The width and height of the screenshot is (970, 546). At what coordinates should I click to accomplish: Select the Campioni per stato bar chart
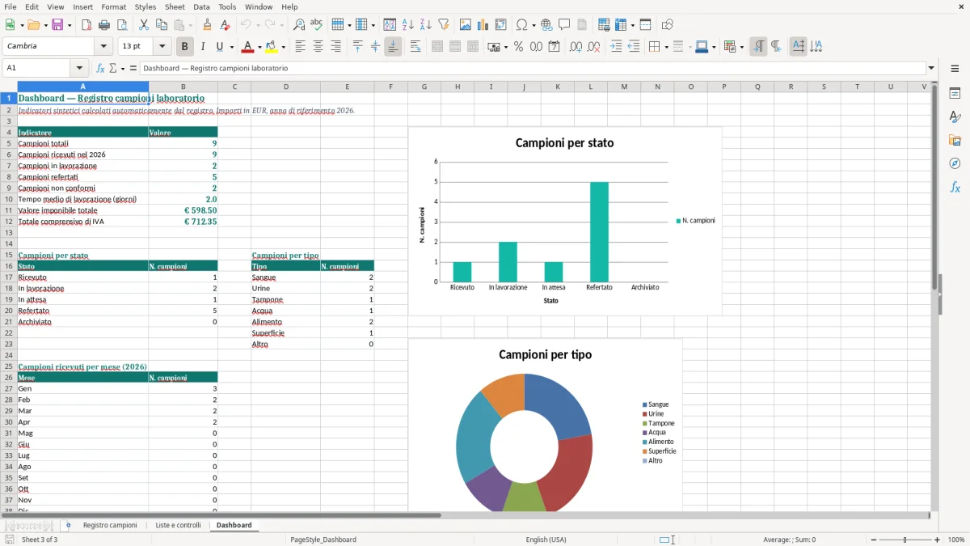tap(565, 221)
